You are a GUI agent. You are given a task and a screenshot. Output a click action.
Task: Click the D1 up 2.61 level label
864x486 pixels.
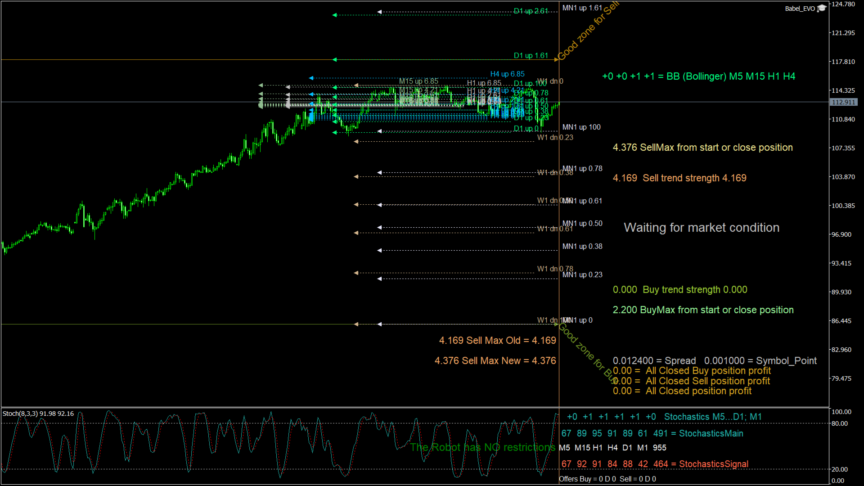(x=531, y=11)
